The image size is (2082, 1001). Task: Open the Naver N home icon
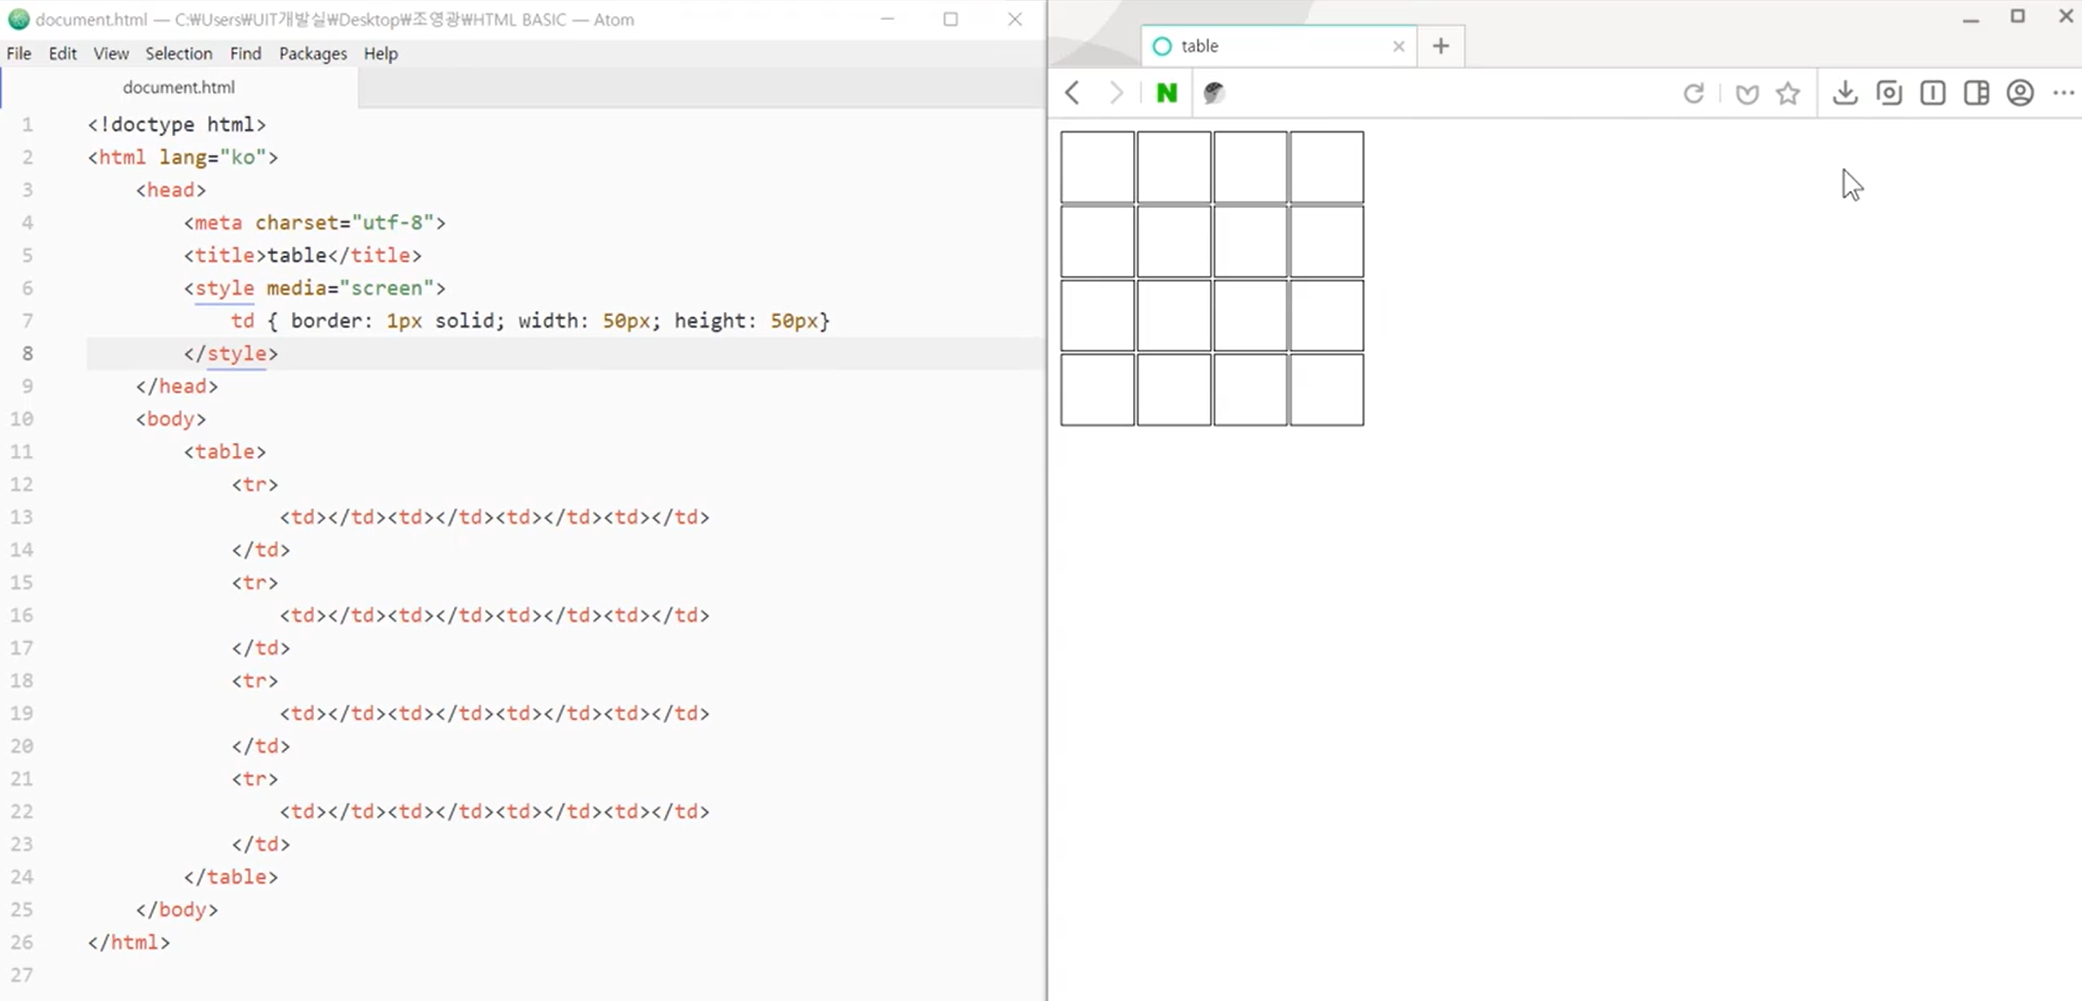1166,93
